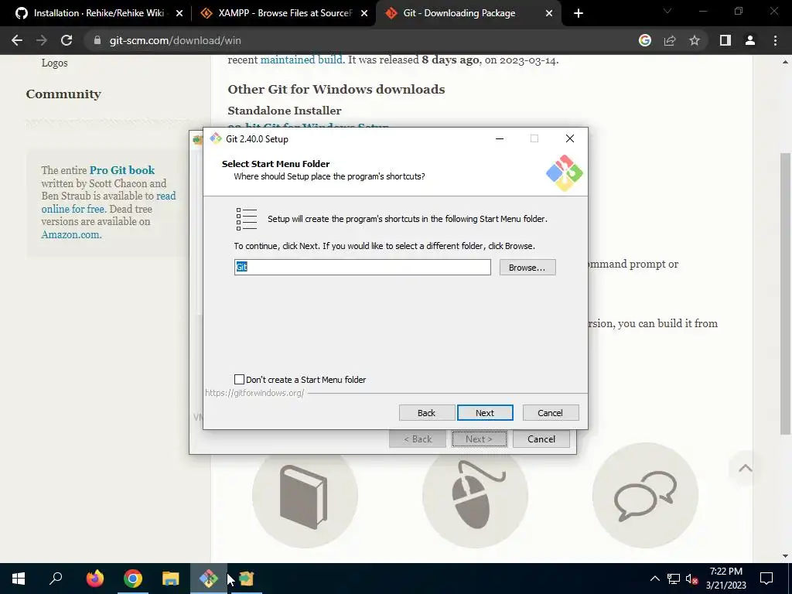Open the network tray icon
Screen dimensions: 792x594
tap(674, 579)
